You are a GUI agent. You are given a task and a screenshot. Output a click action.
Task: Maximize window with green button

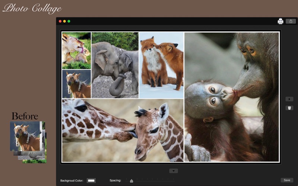pyautogui.click(x=69, y=21)
